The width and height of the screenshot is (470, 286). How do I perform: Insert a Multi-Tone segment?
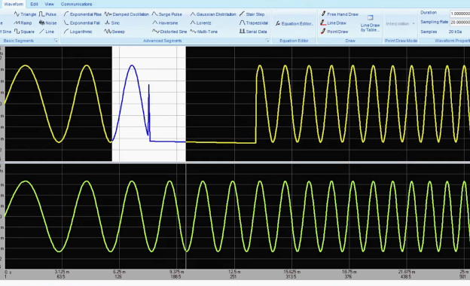(x=204, y=32)
